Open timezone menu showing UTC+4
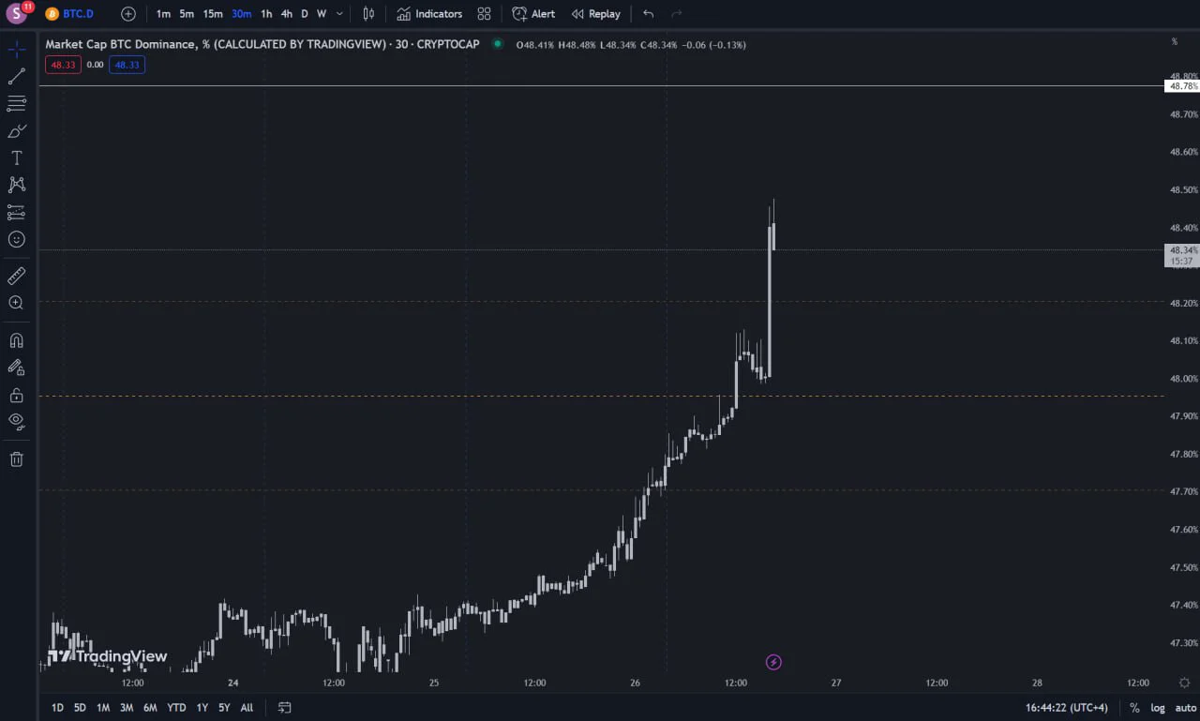The width and height of the screenshot is (1200, 721). (1068, 708)
